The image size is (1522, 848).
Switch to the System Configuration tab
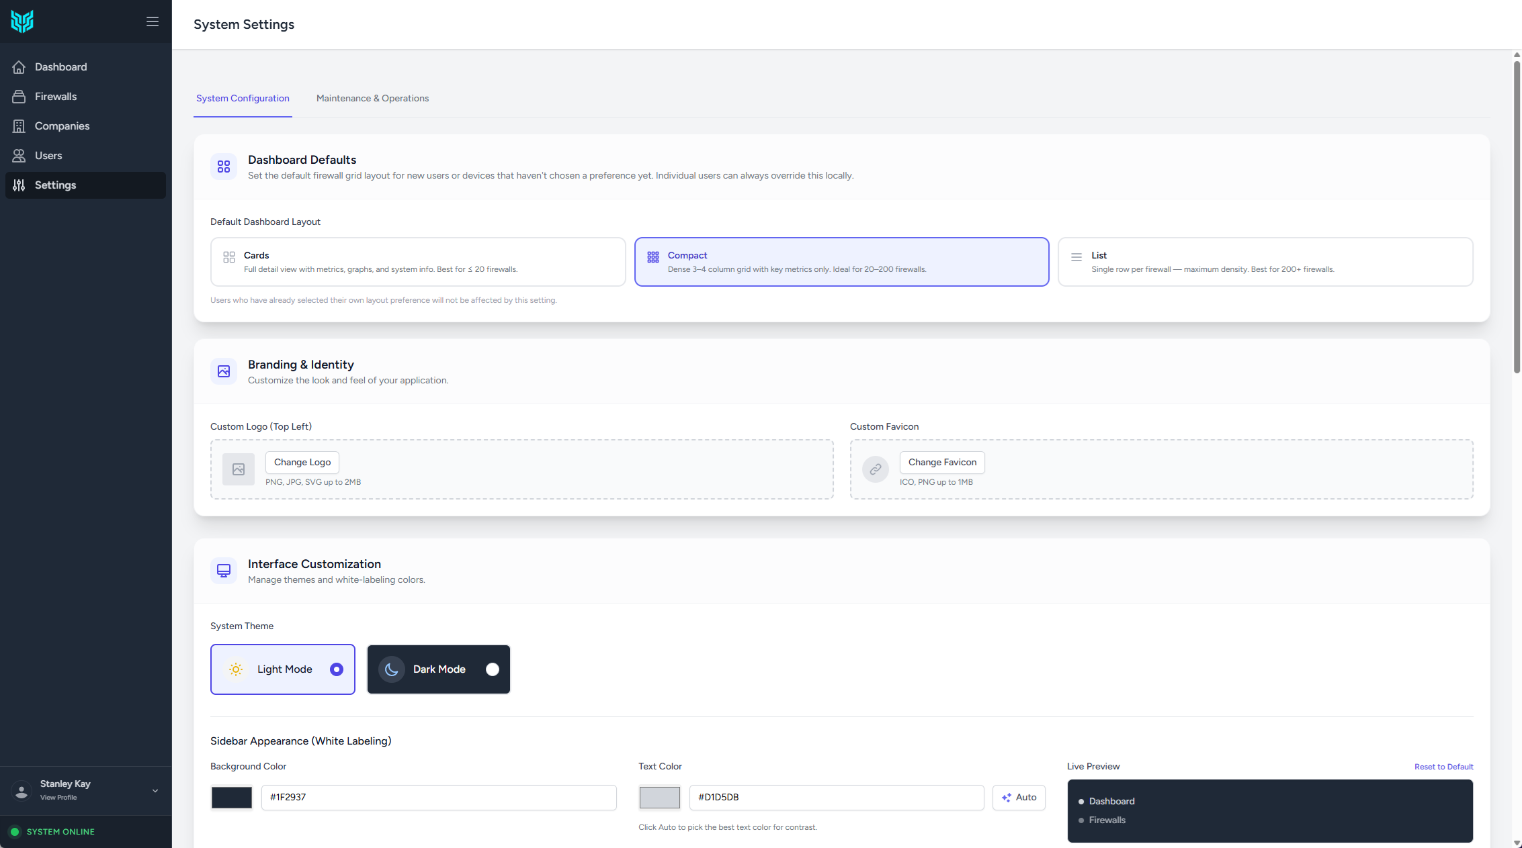243,99
